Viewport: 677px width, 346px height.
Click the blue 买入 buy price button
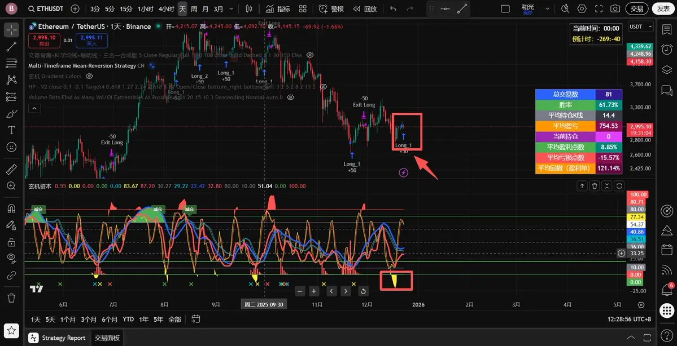(x=91, y=40)
